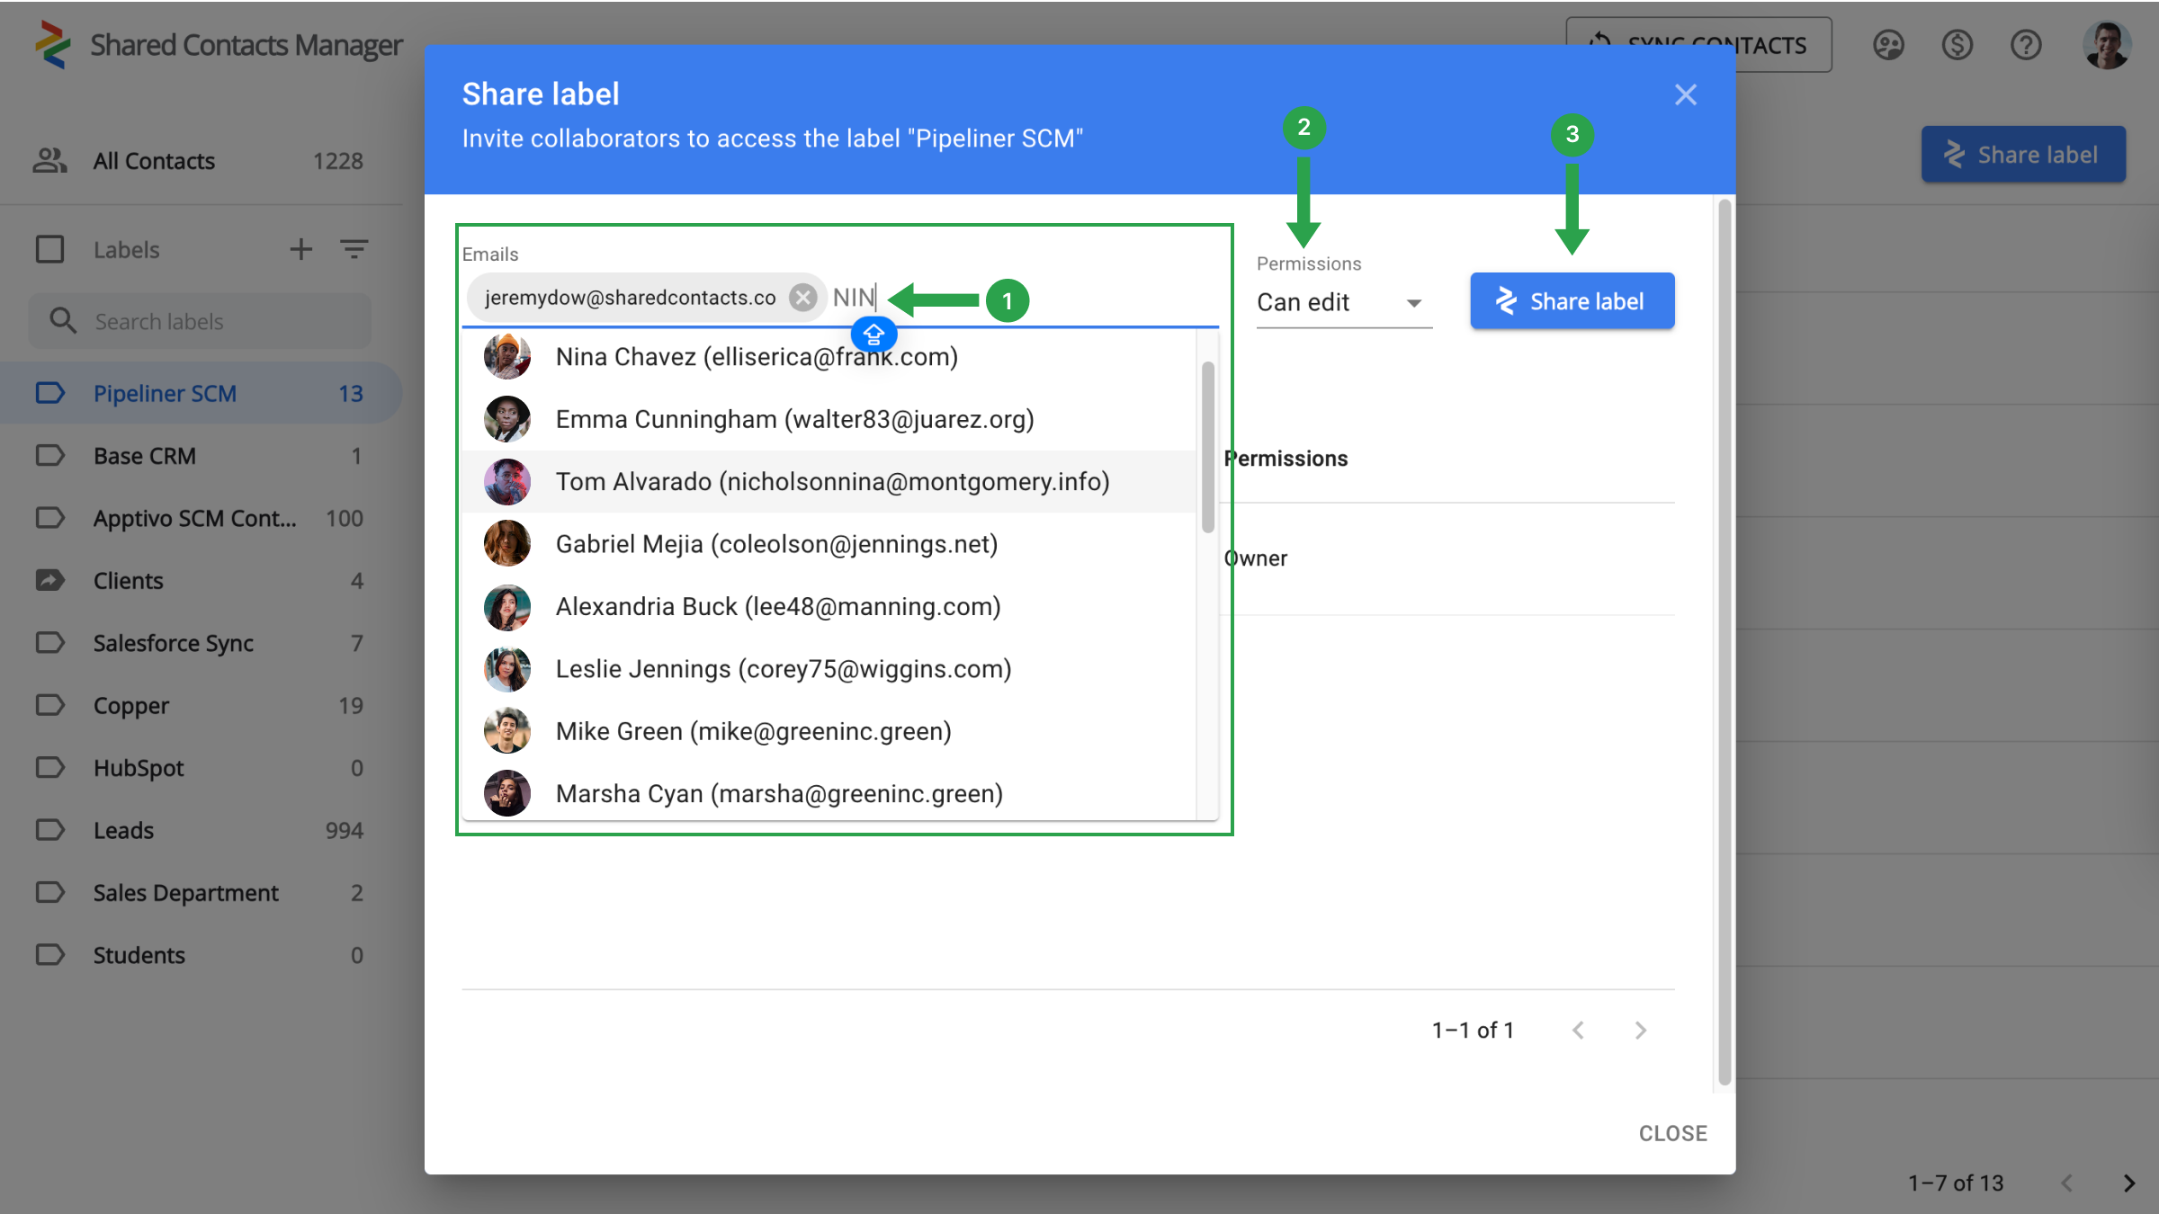Viewport: 2159px width, 1214px height.
Task: Open the feedback faces icon in header
Action: click(x=1888, y=44)
